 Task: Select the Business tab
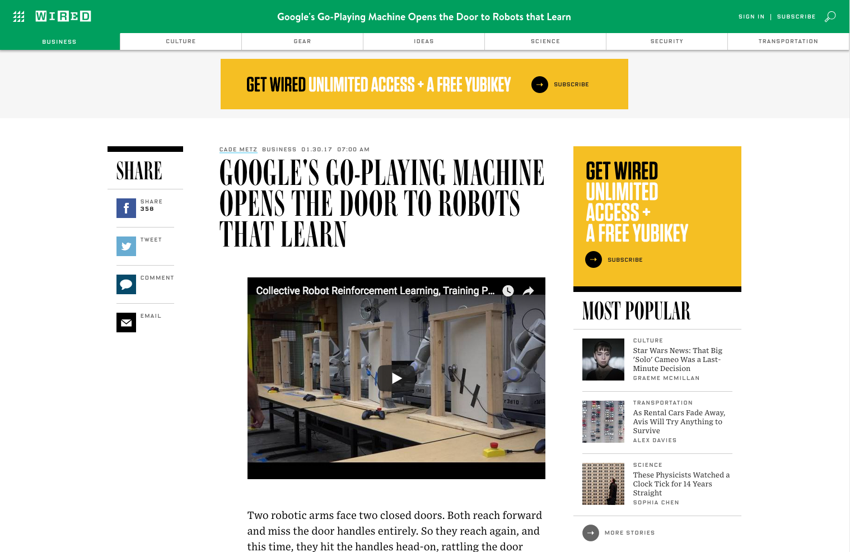pyautogui.click(x=59, y=41)
